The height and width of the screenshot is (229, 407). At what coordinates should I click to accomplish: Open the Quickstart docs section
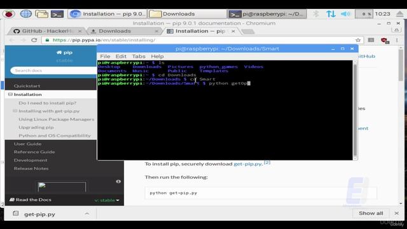point(27,86)
